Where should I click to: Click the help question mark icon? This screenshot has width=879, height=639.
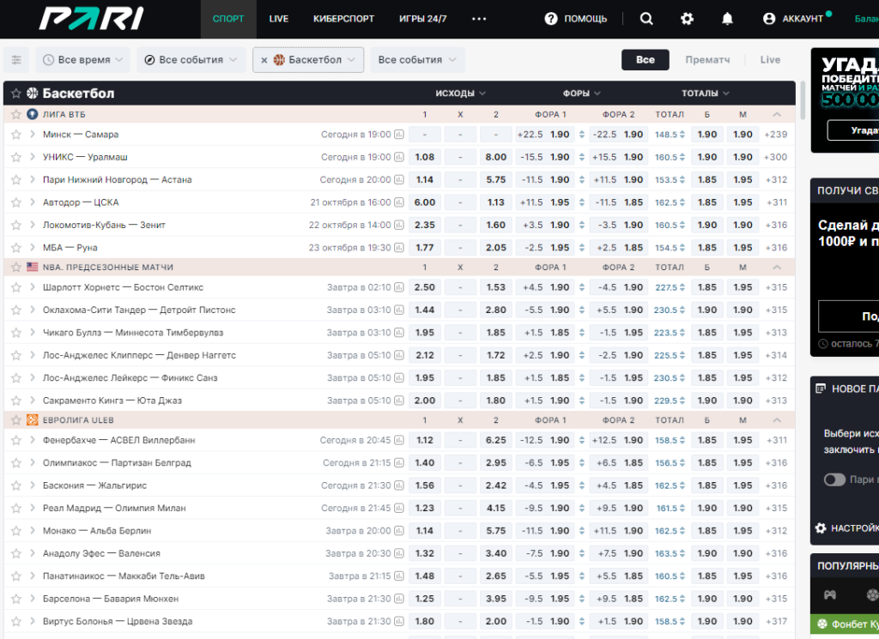pyautogui.click(x=551, y=19)
